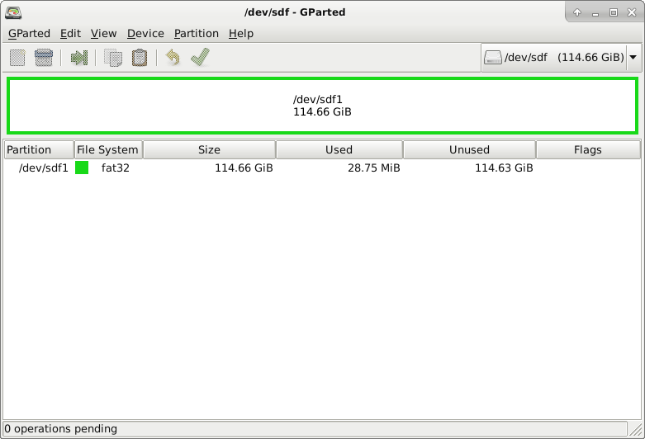645x439 pixels.
Task: Click the Size column header
Action: tap(210, 149)
